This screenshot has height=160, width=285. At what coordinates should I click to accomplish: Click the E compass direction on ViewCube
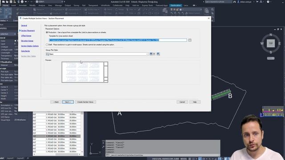[279, 44]
